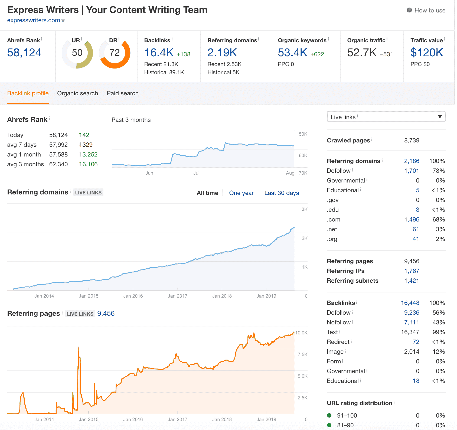Open the 61 .net domains link
Screen dimensions: 457x430
click(416, 229)
